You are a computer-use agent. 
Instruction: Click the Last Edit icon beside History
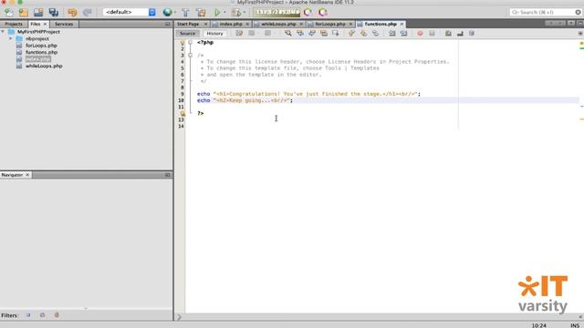click(x=239, y=34)
